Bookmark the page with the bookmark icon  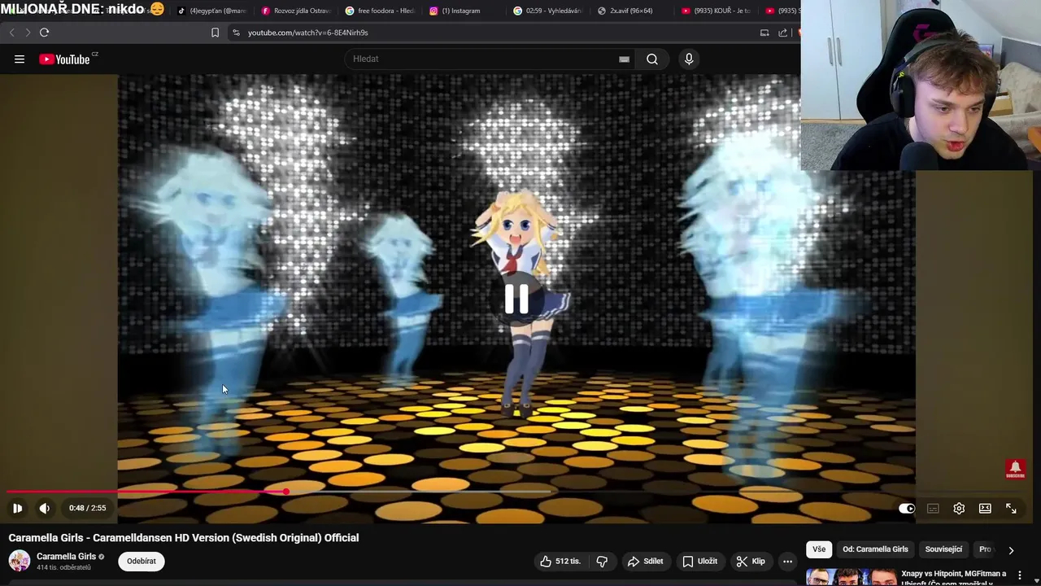[215, 33]
